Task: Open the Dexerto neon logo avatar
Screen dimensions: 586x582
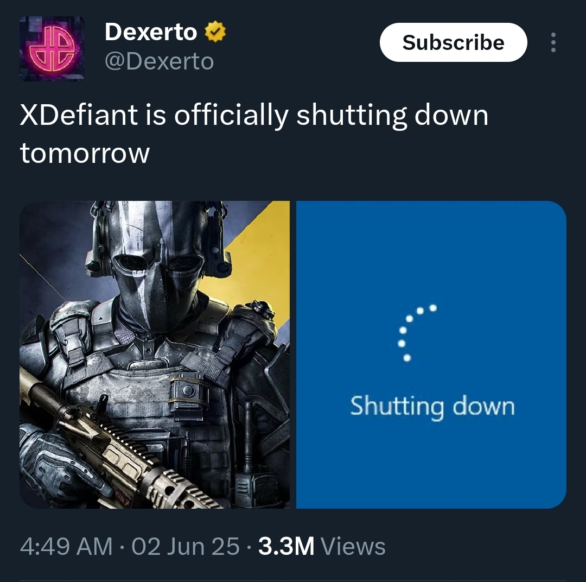Action: pos(52,49)
